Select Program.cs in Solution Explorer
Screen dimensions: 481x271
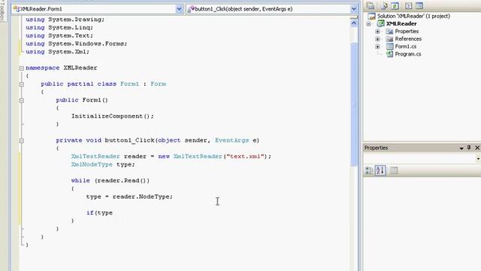point(407,54)
